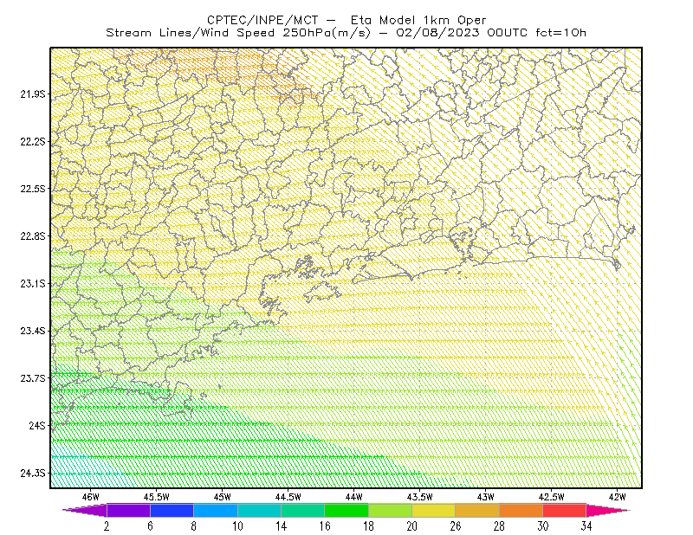Click the teal 10-14 legend swatch
This screenshot has width=693, height=535.
(259, 510)
